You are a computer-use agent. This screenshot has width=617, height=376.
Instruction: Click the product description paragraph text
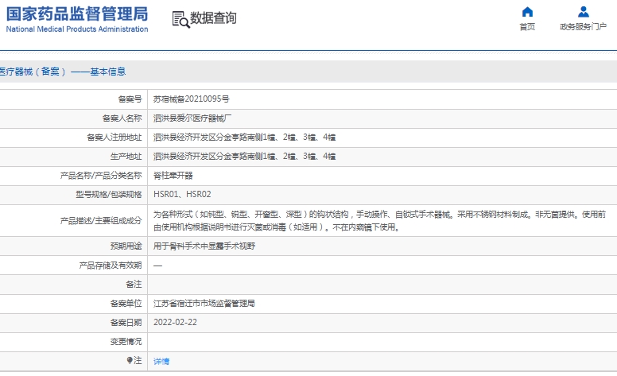(379, 221)
